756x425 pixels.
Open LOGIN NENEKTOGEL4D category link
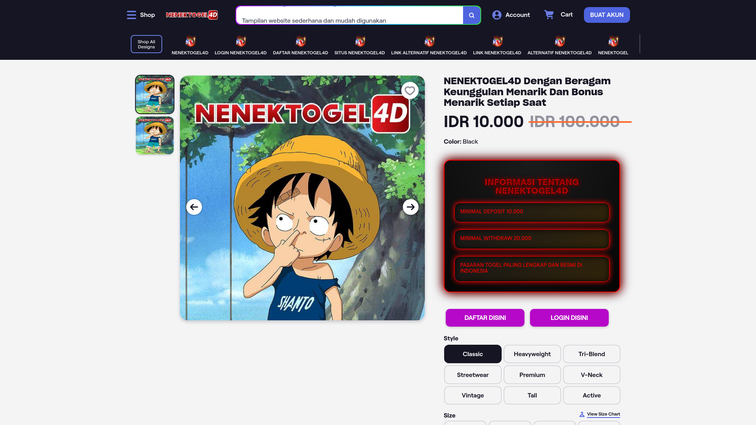point(241,53)
